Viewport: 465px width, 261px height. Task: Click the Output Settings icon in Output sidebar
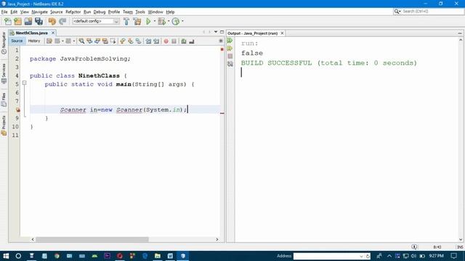230,64
